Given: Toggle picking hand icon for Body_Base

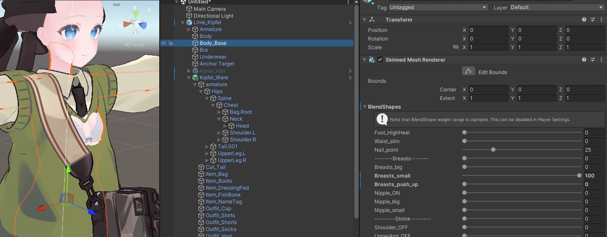Looking at the screenshot, I should pyautogui.click(x=170, y=43).
